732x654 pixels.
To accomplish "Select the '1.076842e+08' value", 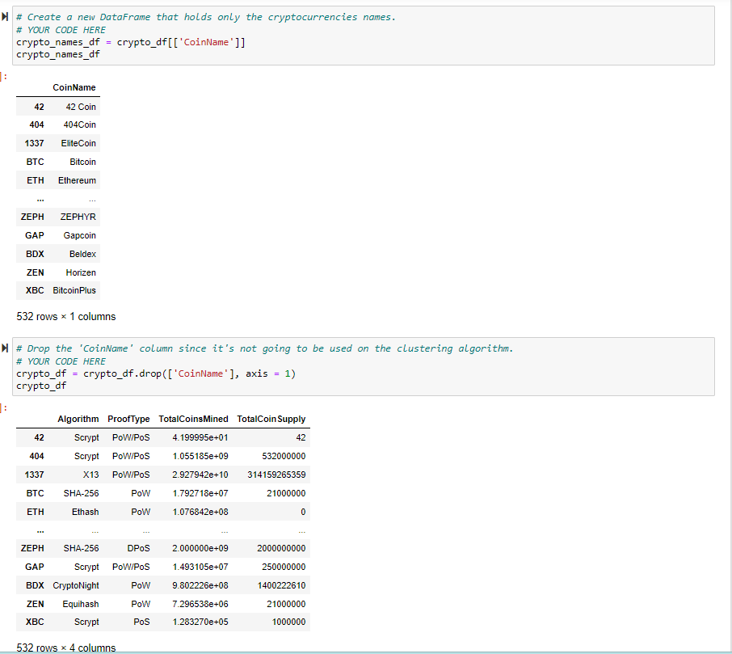I will pos(200,512).
